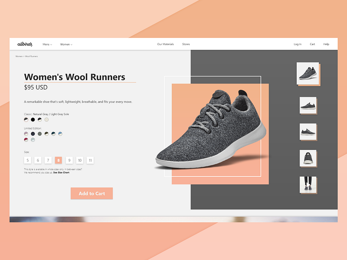Expand the Mens dropdown menu
Screen dimensions: 347x260
click(47, 44)
